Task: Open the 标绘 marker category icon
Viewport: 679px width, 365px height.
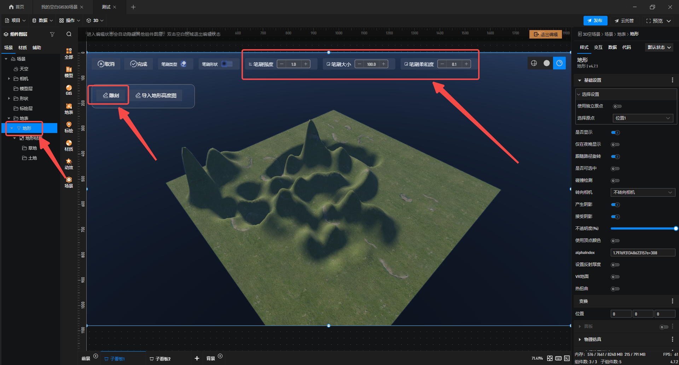Action: pos(69,127)
